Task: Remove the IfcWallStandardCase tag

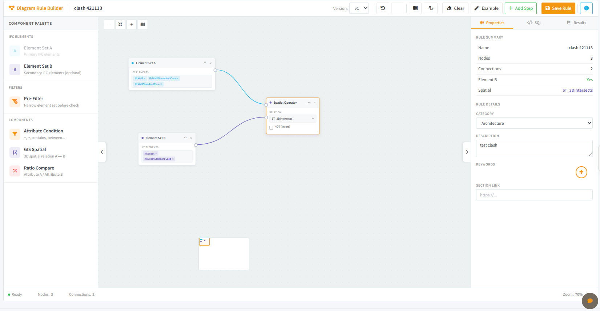Action: tap(161, 84)
